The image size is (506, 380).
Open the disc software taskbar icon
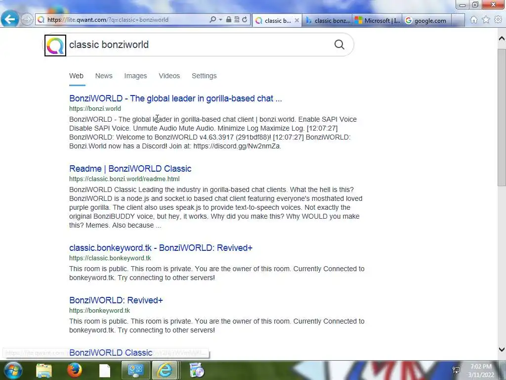pyautogui.click(x=197, y=371)
